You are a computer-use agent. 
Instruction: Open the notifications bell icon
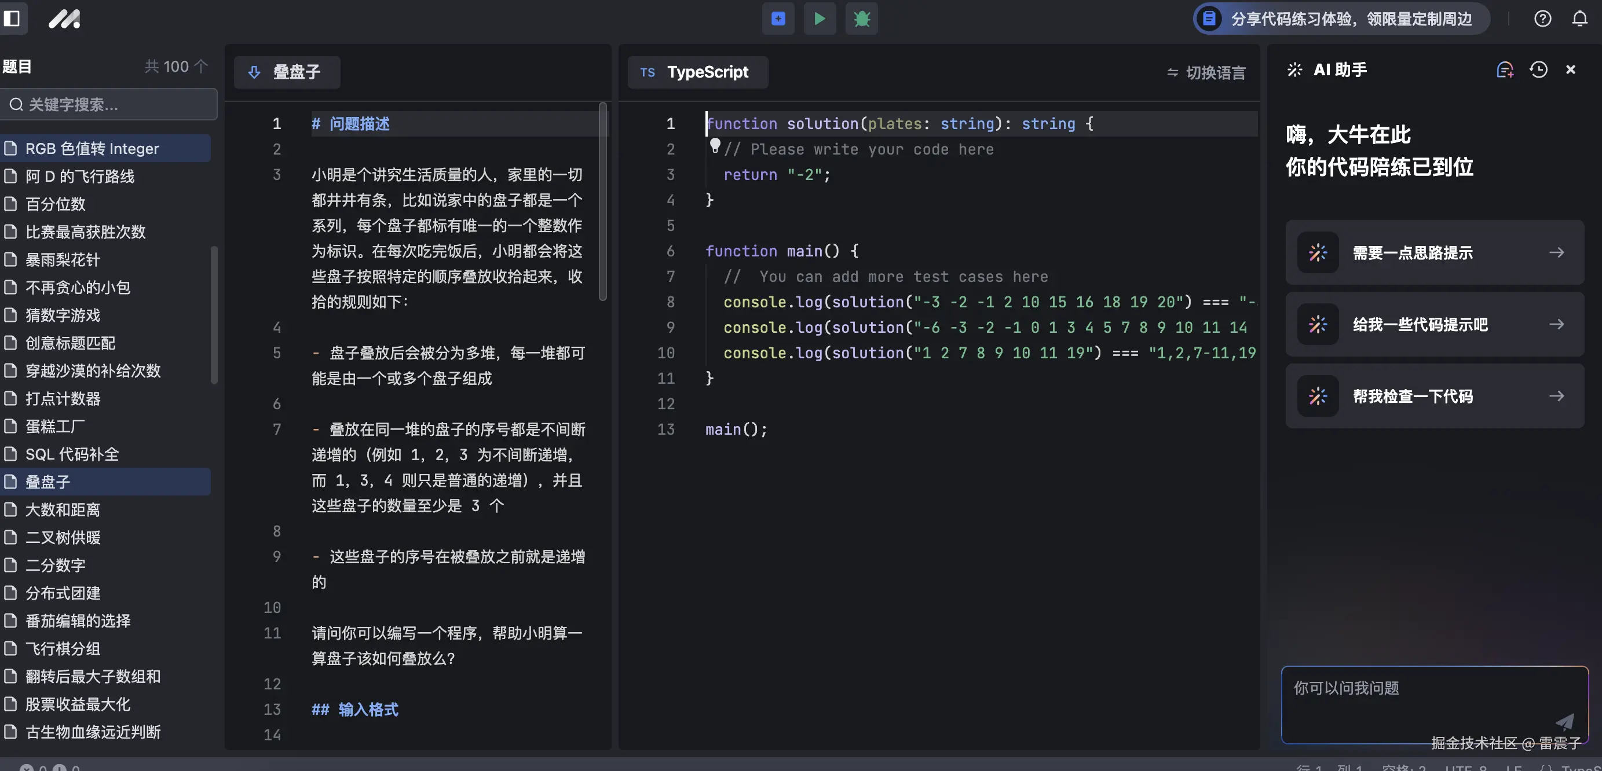1579,19
